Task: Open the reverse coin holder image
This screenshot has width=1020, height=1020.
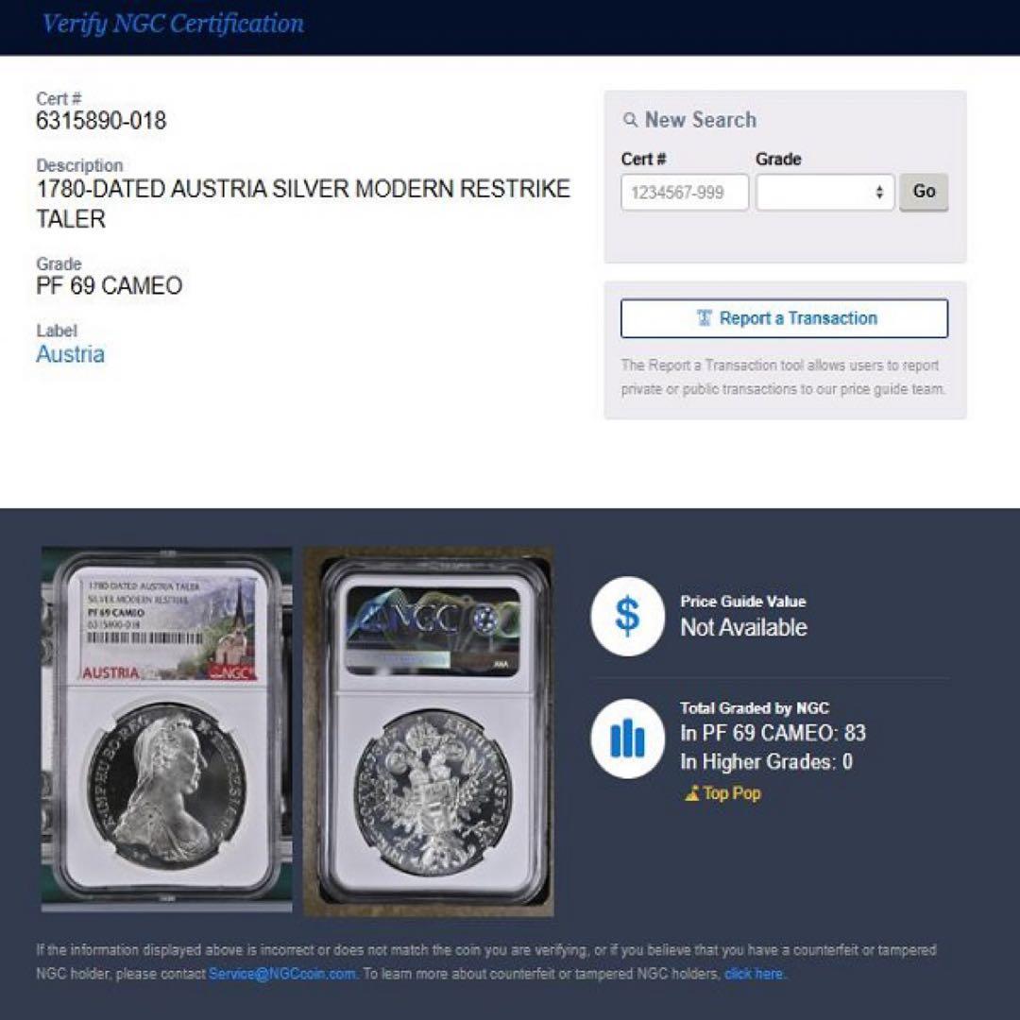Action: 430,732
